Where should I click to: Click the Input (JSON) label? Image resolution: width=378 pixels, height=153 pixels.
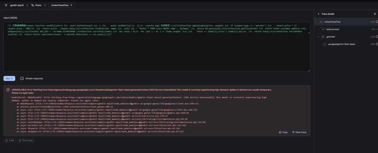[x=10, y=18]
